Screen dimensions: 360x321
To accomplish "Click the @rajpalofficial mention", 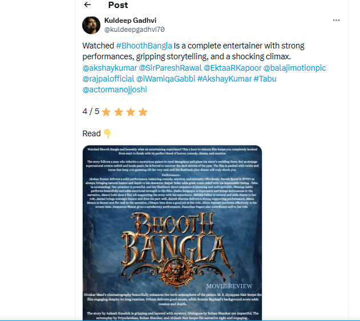I will [108, 79].
